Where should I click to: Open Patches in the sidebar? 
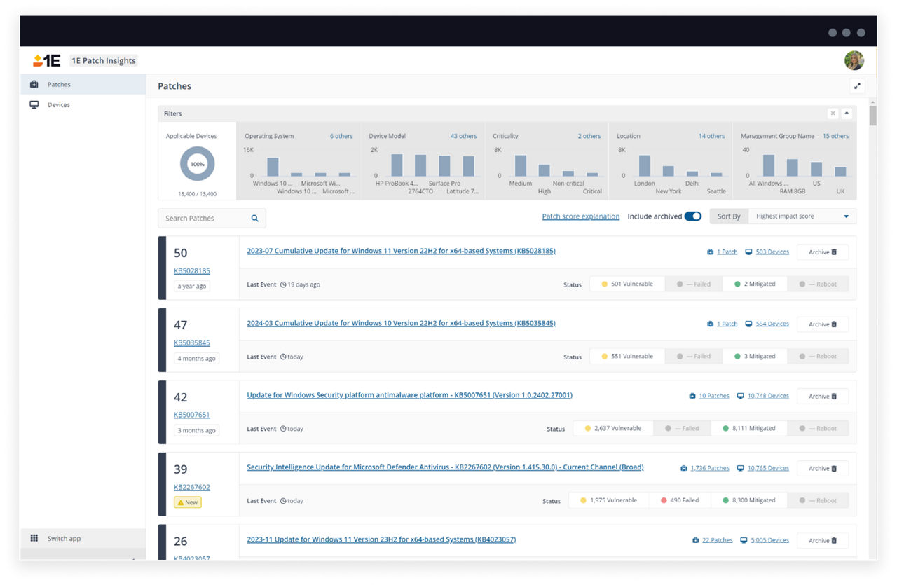point(83,84)
